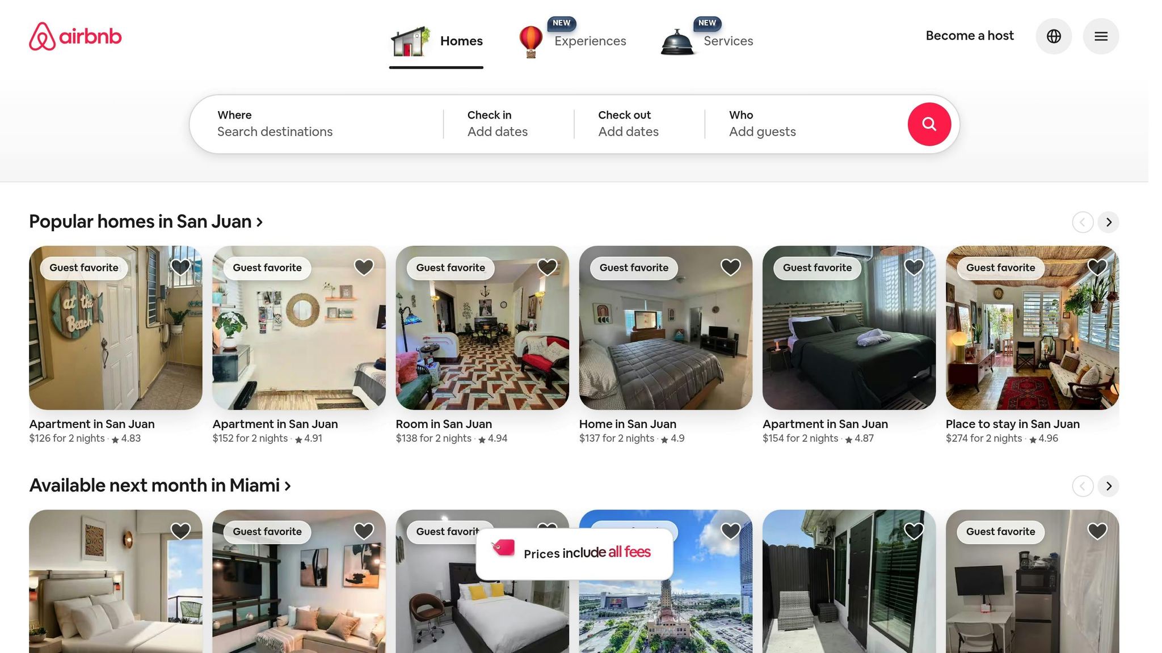The width and height of the screenshot is (1162, 653).
Task: Select the Services tab
Action: [x=728, y=41]
